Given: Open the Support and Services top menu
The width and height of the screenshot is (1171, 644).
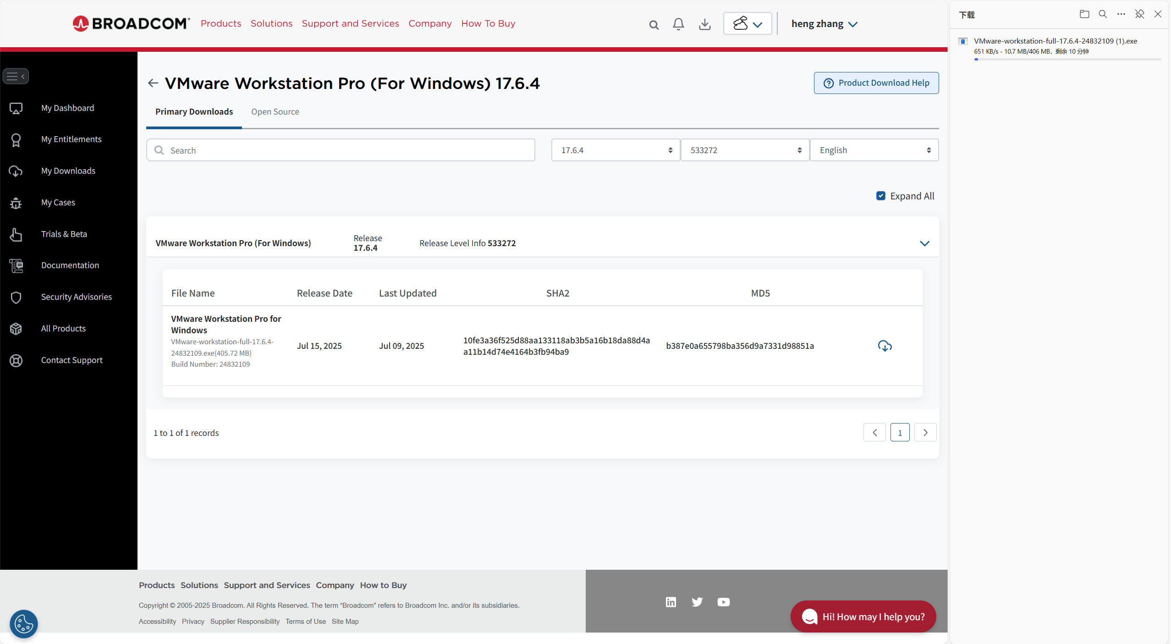Looking at the screenshot, I should [x=350, y=23].
